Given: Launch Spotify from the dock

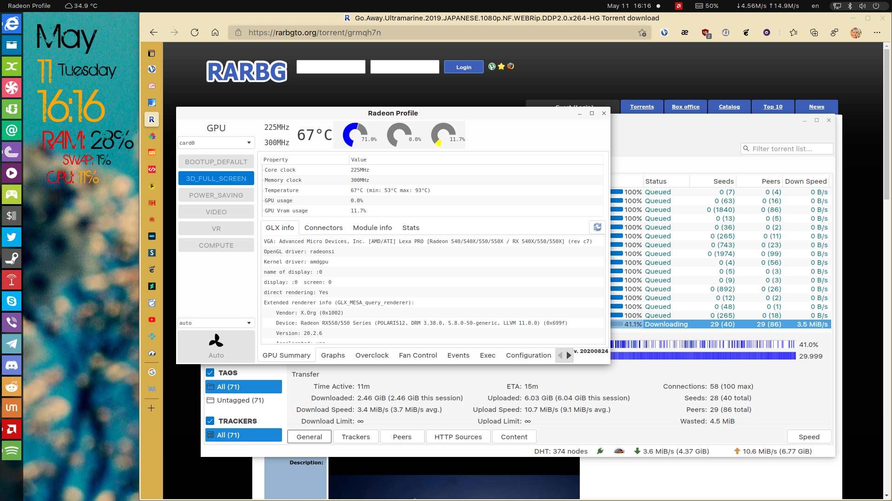Looking at the screenshot, I should (12, 450).
